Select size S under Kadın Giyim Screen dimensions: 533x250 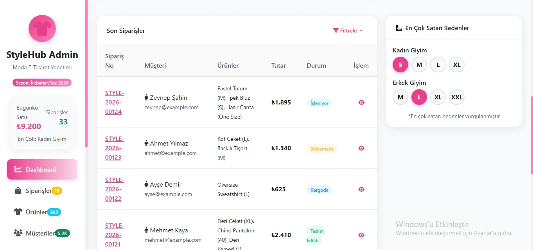tap(400, 65)
